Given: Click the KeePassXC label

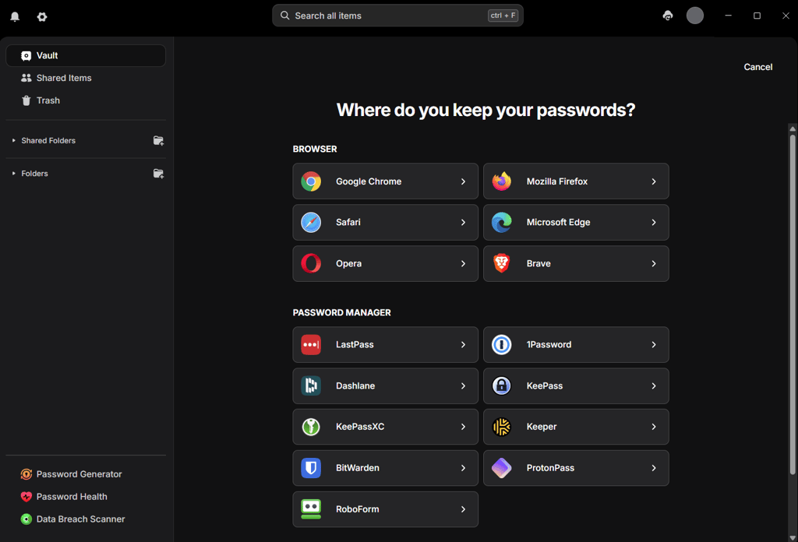Looking at the screenshot, I should click(x=360, y=427).
